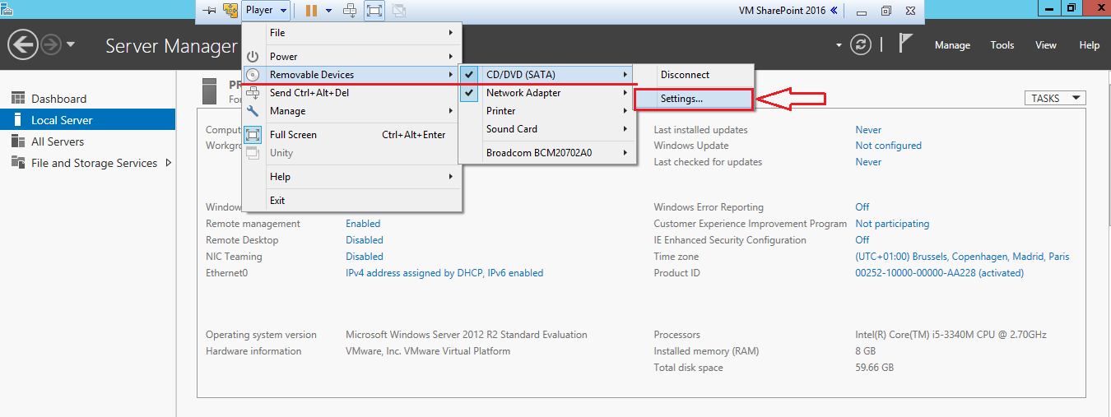
Task: Open the Manage submenu in Player menu
Action: click(351, 111)
